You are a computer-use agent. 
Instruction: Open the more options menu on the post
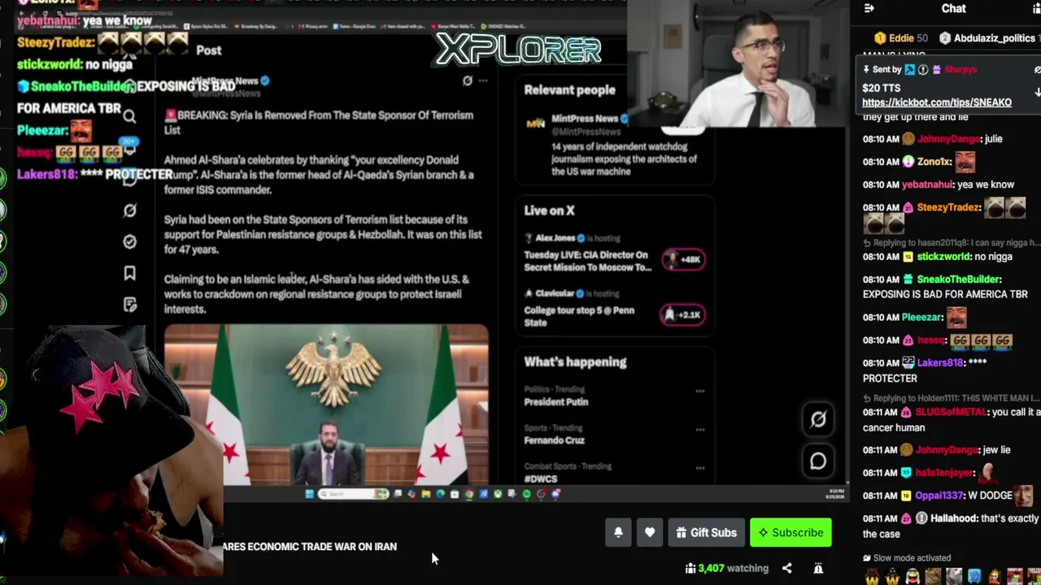point(483,80)
